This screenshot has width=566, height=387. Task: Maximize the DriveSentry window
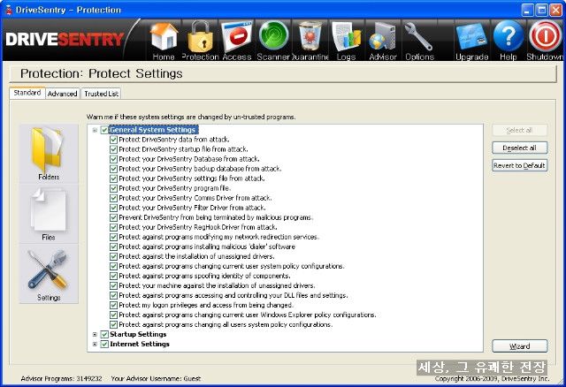click(541, 10)
